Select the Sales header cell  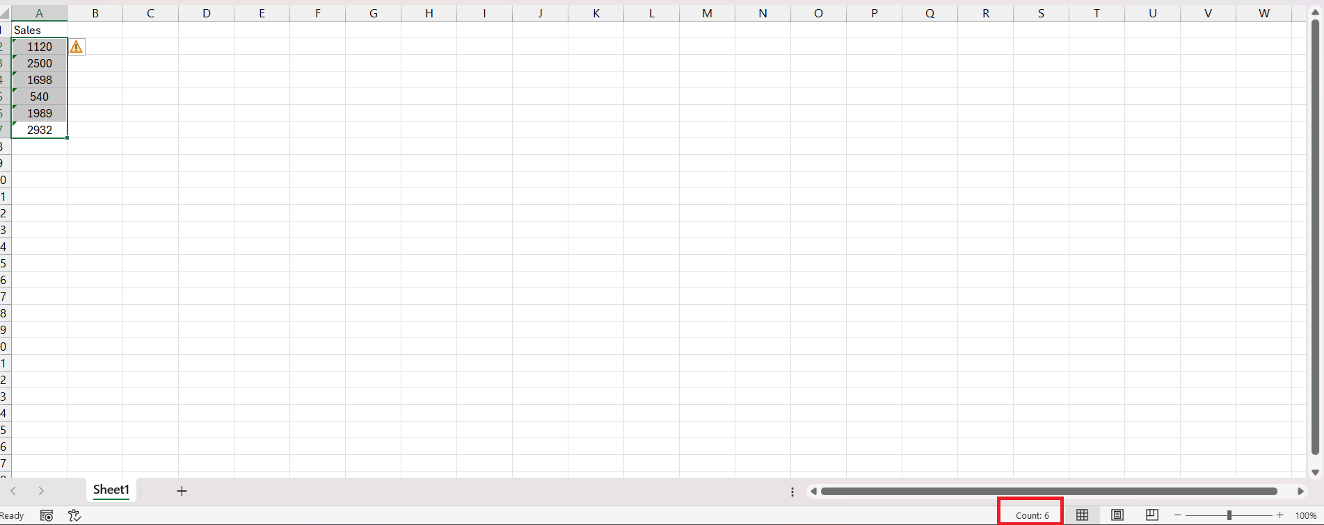click(39, 30)
